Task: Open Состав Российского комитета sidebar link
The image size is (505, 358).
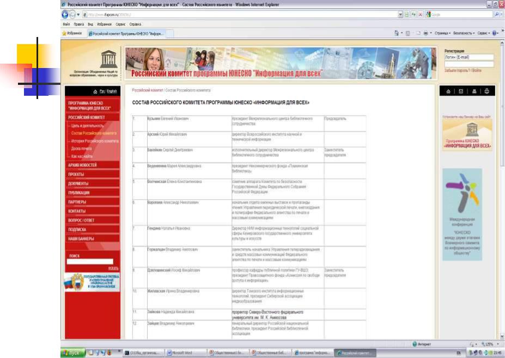Action: point(94,133)
